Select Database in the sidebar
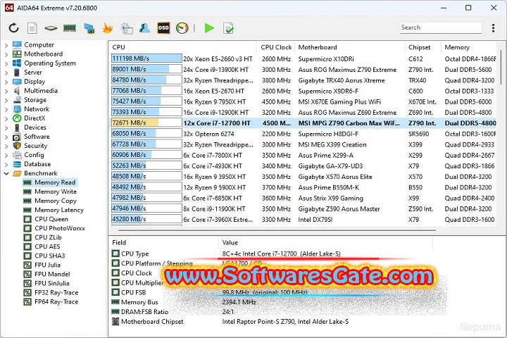Image resolution: width=507 pixels, height=338 pixels. tap(37, 164)
